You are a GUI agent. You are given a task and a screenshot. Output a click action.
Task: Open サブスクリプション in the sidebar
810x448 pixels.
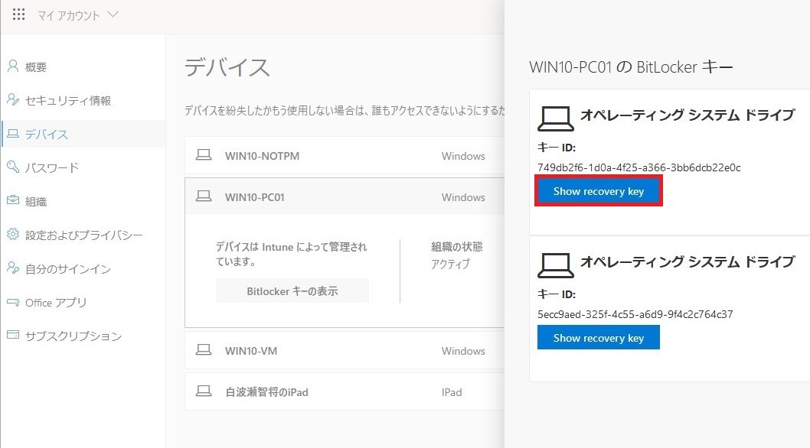[83, 336]
